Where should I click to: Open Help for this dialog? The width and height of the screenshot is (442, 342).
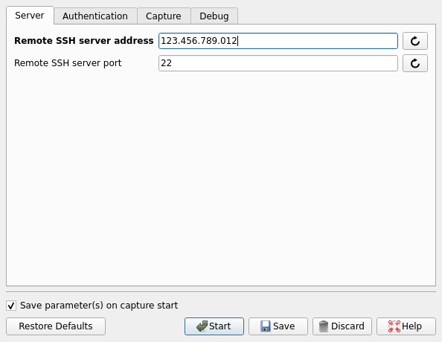click(x=406, y=326)
